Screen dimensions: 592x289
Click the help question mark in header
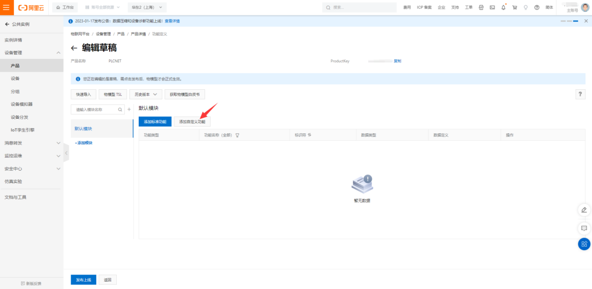[536, 7]
